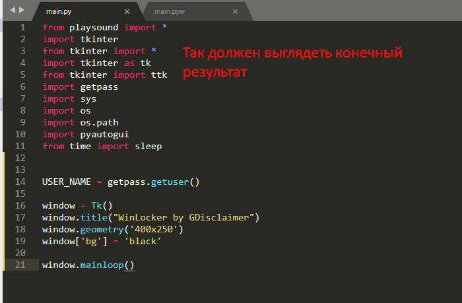This screenshot has width=462, height=303.
Task: Place cursor on "WinLocker by GDisclaimer" string
Action: pyautogui.click(x=183, y=218)
